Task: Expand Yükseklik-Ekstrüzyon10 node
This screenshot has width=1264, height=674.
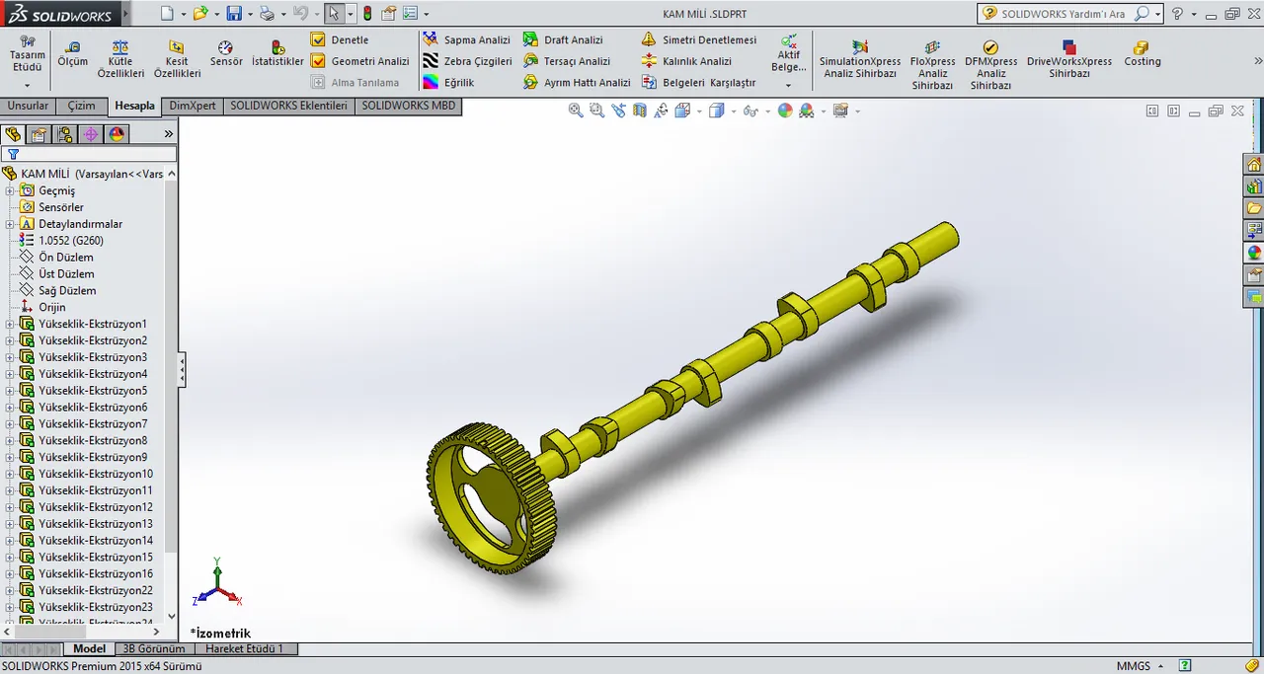Action: (10, 474)
